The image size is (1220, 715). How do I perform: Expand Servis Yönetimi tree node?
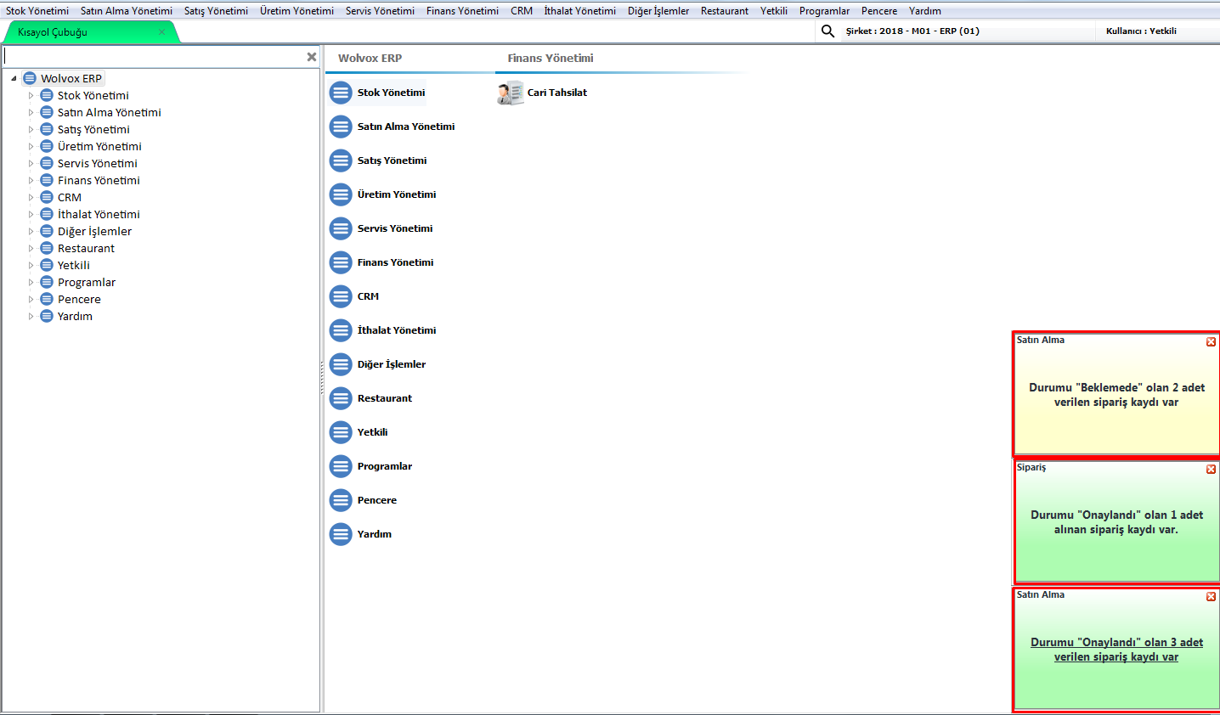point(31,163)
